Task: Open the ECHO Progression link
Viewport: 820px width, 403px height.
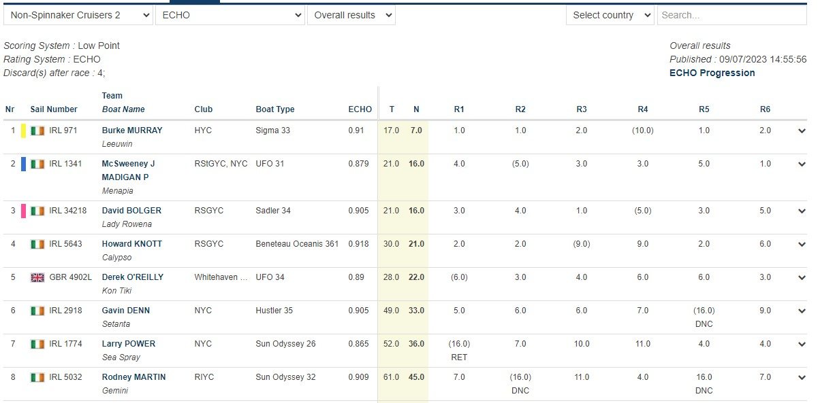Action: point(712,73)
